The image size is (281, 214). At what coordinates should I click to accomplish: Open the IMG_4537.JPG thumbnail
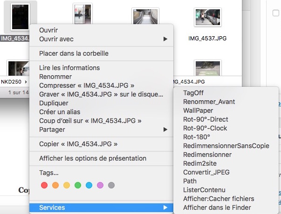click(205, 19)
